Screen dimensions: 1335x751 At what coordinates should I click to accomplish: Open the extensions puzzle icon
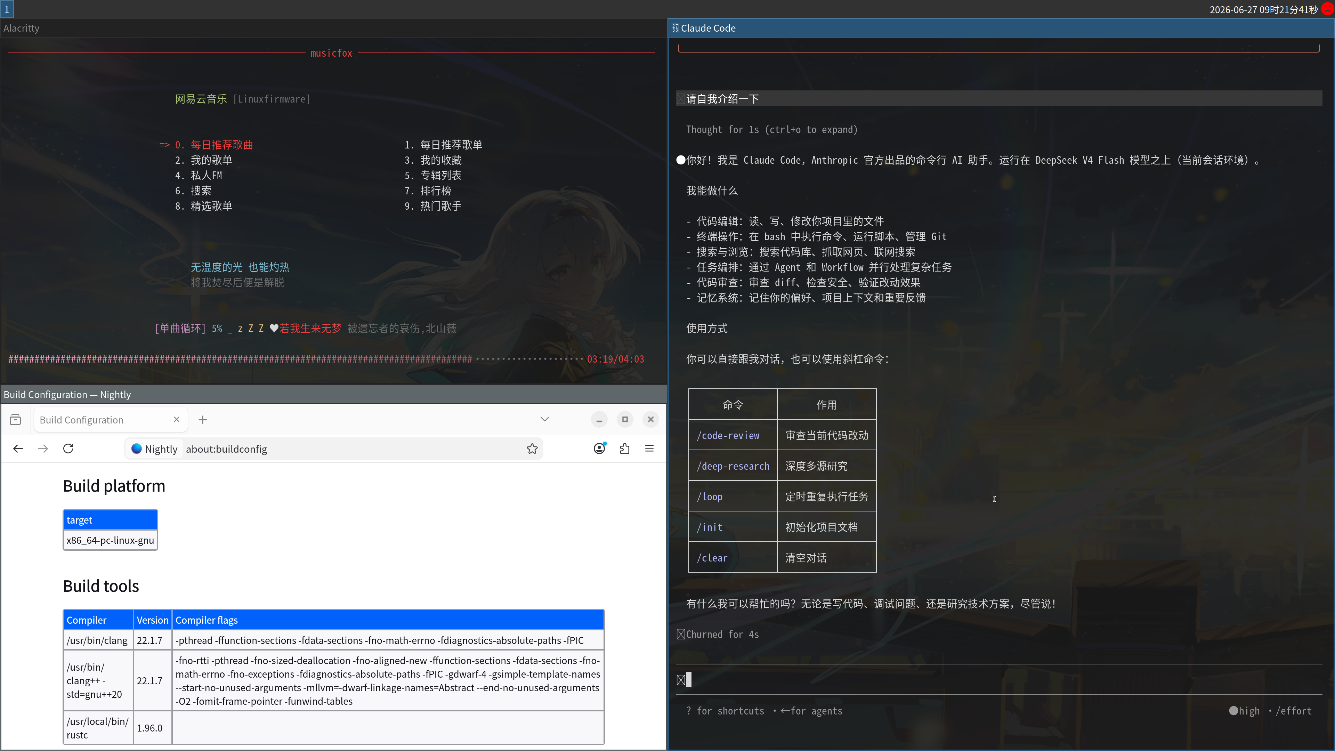coord(624,449)
